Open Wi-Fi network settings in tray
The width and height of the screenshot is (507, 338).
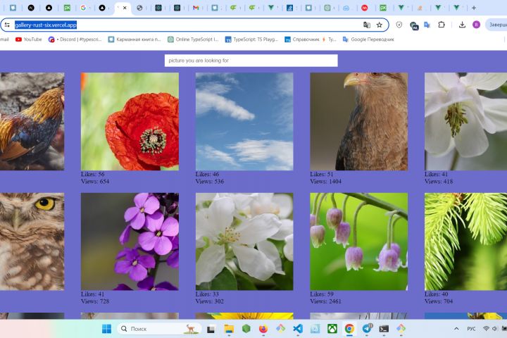click(x=486, y=329)
